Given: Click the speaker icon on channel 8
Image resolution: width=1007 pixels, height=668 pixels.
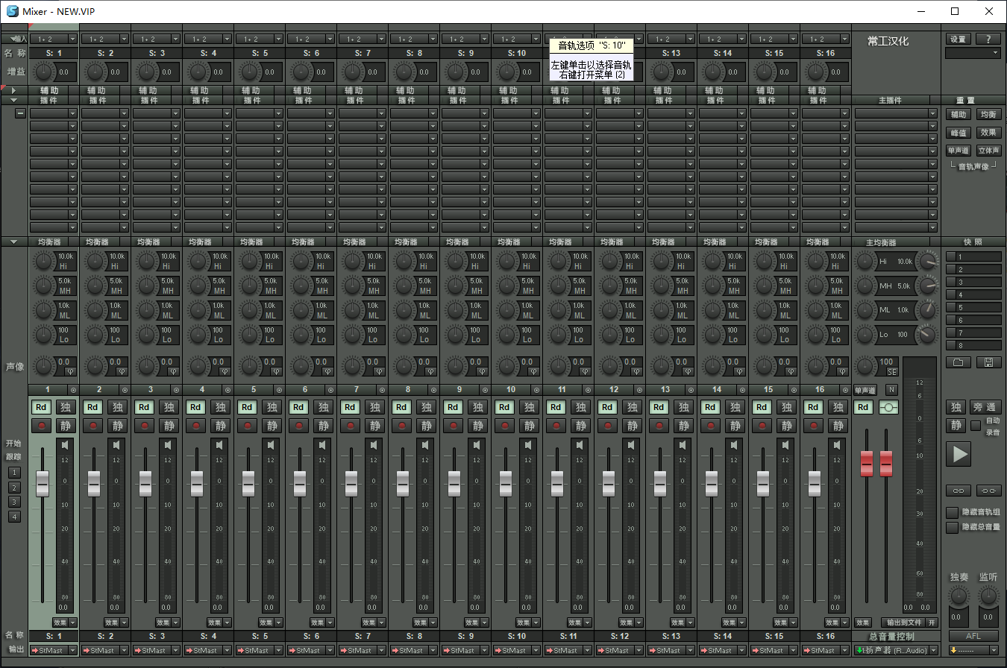Looking at the screenshot, I should 425,445.
